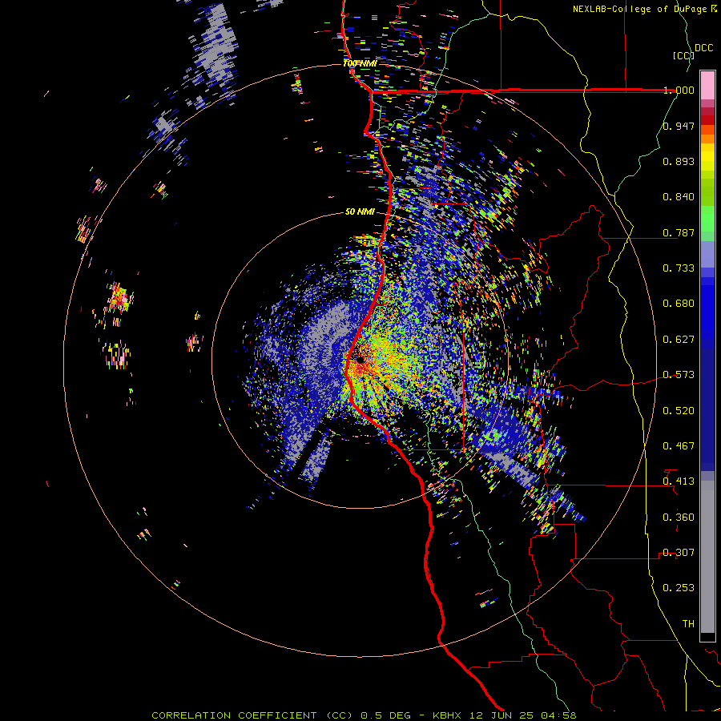Click the 0.947 scale value
The height and width of the screenshot is (721, 721).
pos(679,126)
